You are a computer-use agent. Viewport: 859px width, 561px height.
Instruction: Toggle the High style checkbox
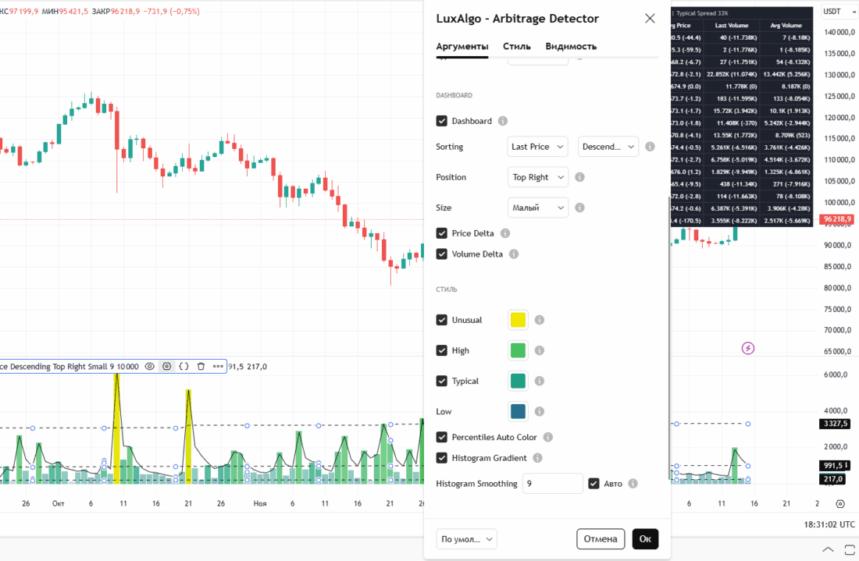click(x=441, y=351)
